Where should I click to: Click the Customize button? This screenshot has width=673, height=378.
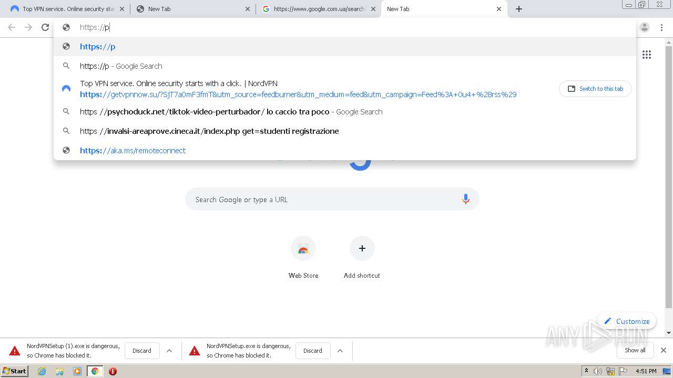[x=626, y=321]
